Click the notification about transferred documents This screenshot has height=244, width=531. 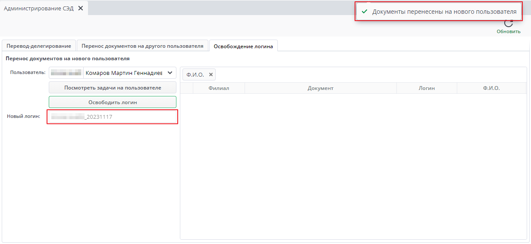point(444,12)
